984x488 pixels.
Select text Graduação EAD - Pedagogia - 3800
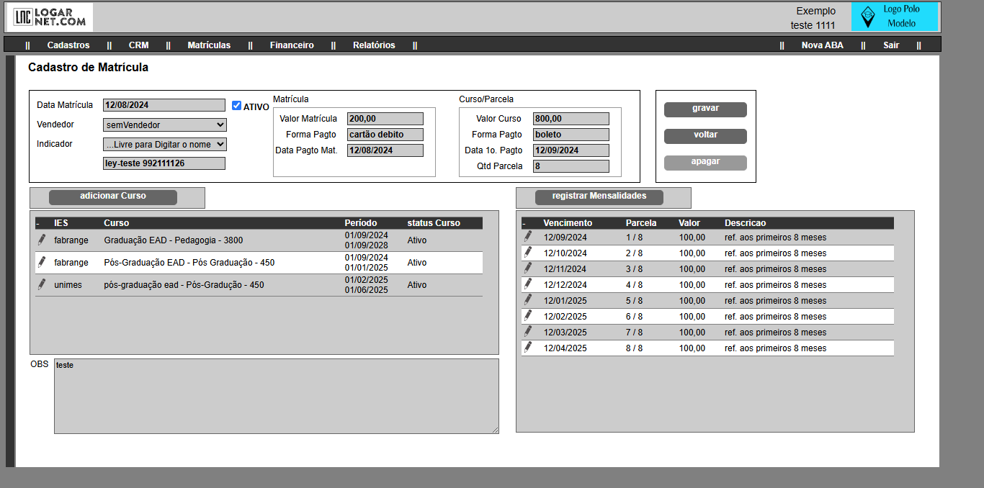tap(174, 240)
